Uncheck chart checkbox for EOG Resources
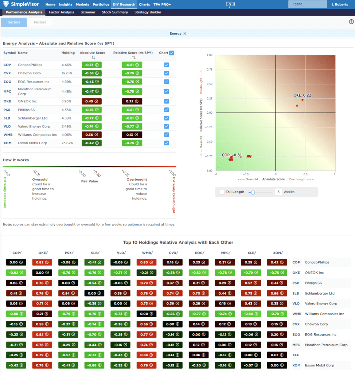This screenshot has height=373, width=355. [x=167, y=82]
